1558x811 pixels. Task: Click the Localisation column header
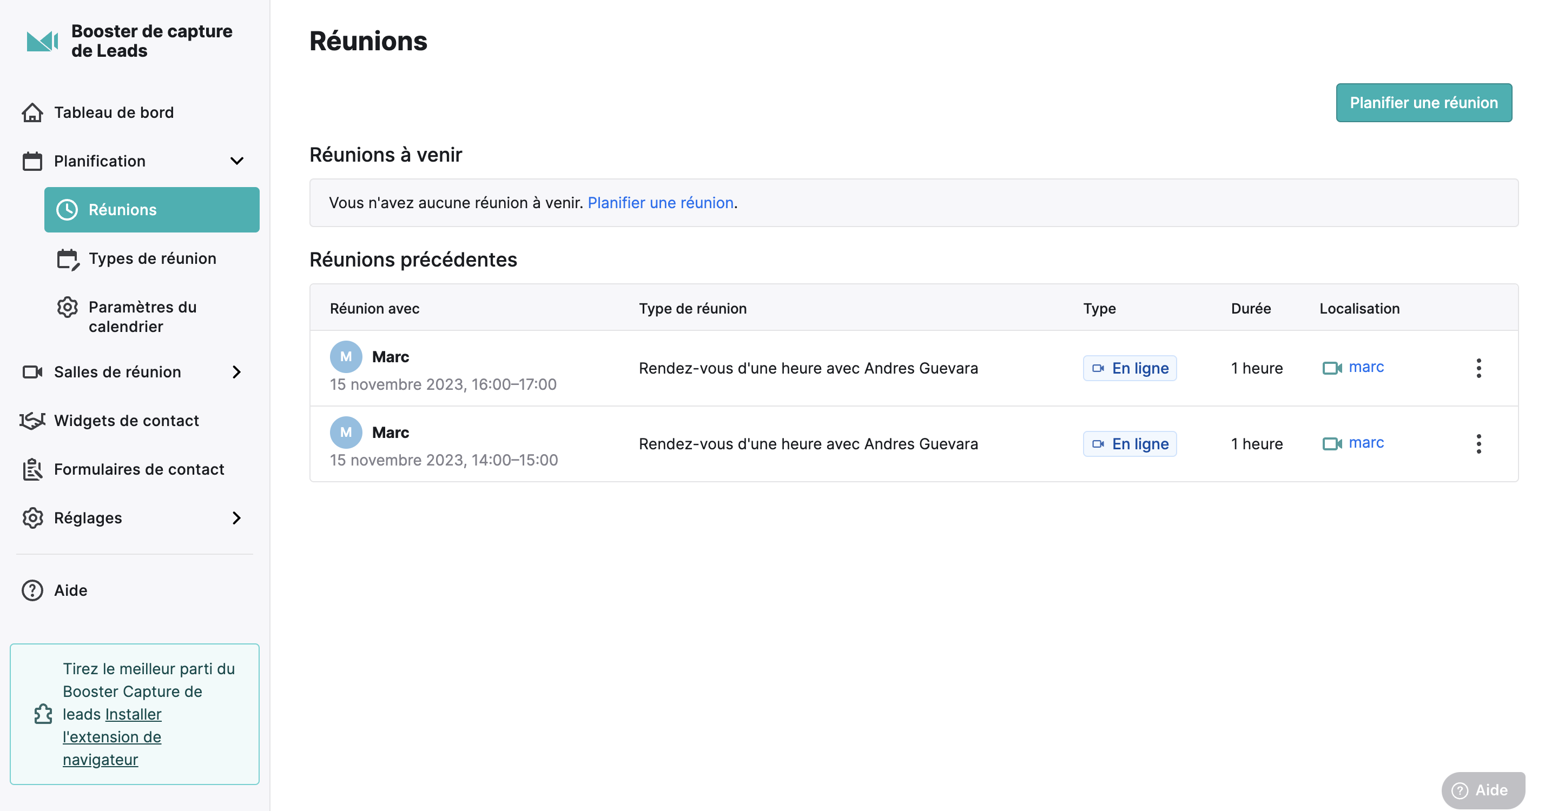(1359, 308)
